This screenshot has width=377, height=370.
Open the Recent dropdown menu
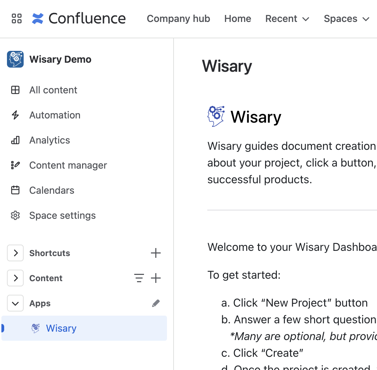(x=287, y=18)
